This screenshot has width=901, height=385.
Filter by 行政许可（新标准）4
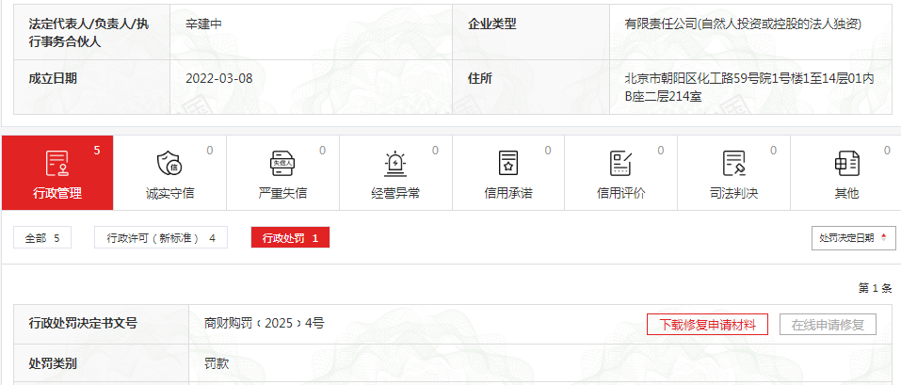161,238
